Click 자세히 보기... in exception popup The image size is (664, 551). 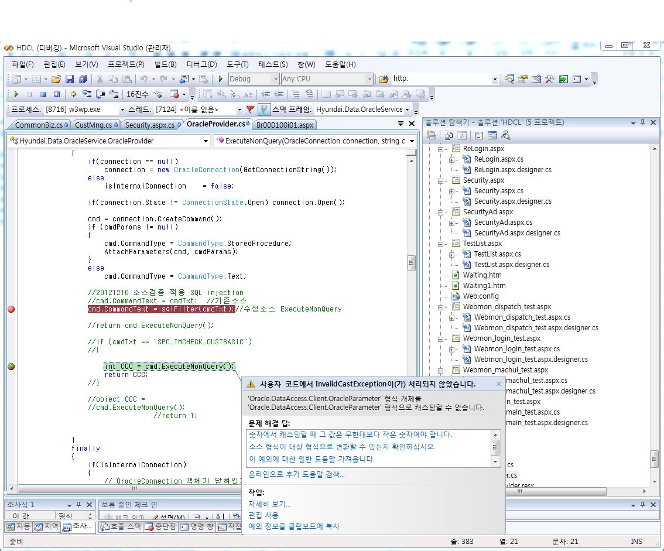point(270,504)
